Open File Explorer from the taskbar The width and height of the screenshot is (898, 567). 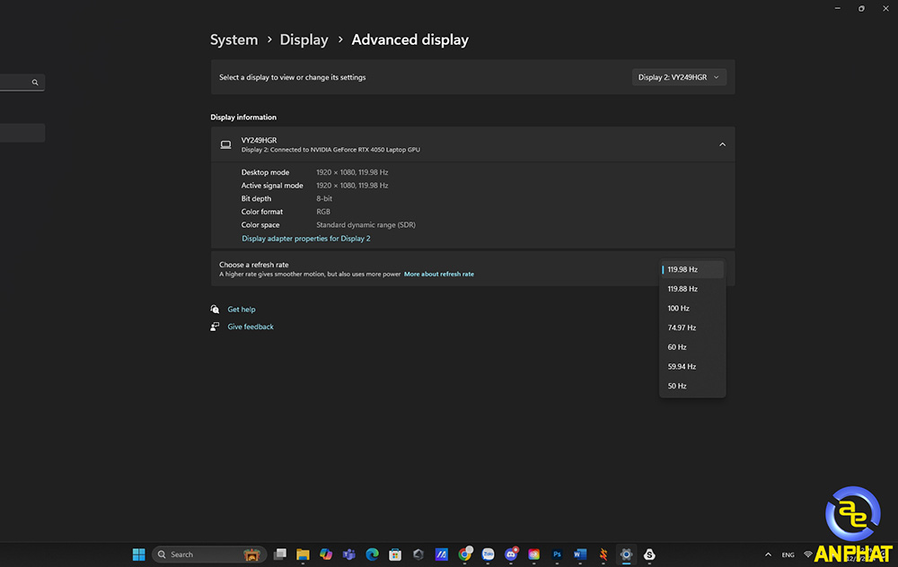click(x=303, y=554)
